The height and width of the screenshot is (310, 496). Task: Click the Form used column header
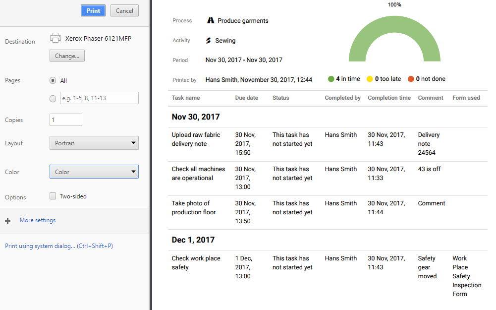466,98
